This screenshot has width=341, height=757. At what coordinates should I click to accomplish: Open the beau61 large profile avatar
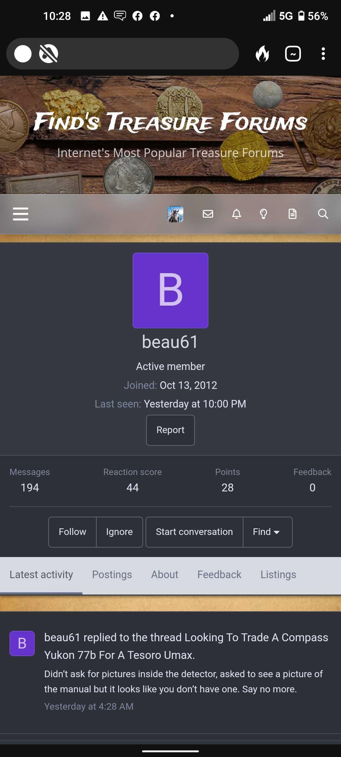click(170, 290)
